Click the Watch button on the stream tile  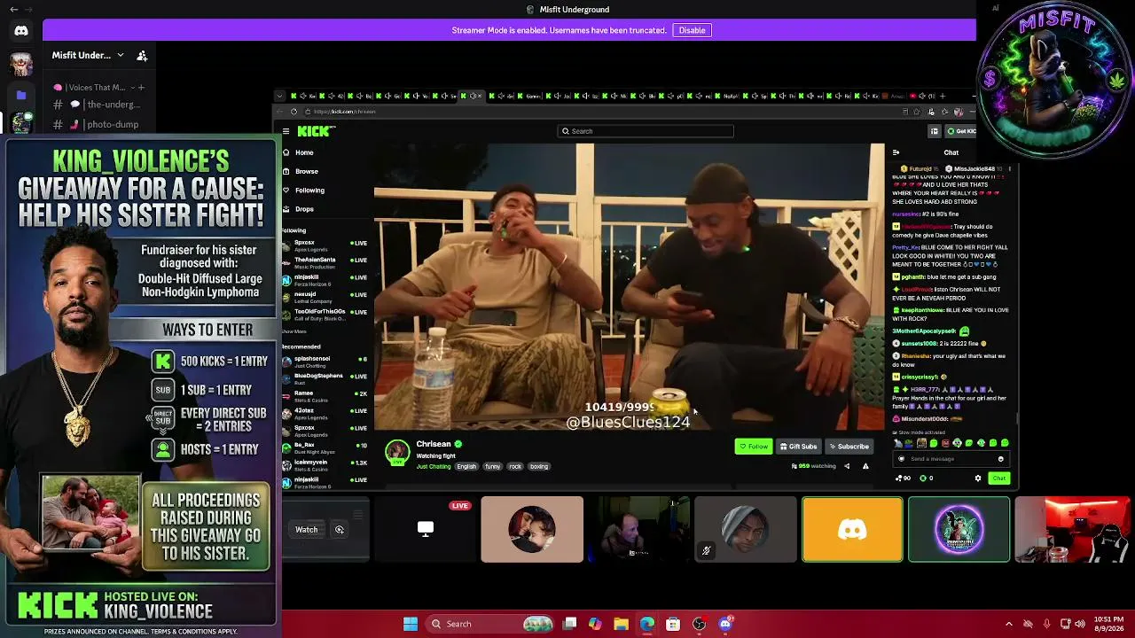click(307, 530)
